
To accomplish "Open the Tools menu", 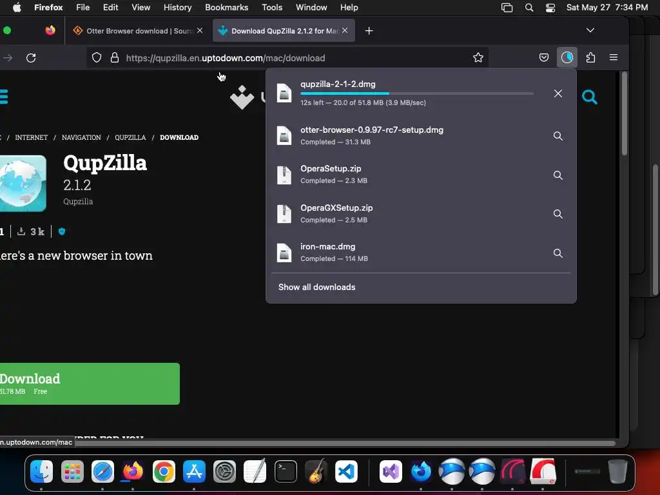I will coord(272,7).
